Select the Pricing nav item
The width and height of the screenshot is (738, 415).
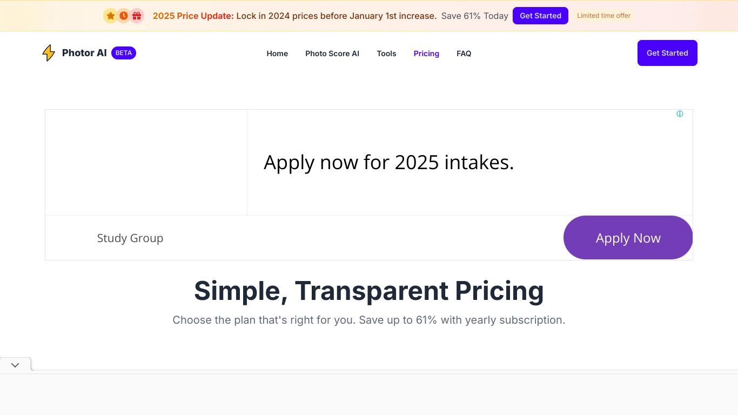click(426, 53)
